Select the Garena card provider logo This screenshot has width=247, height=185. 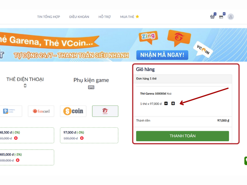[x=105, y=111]
